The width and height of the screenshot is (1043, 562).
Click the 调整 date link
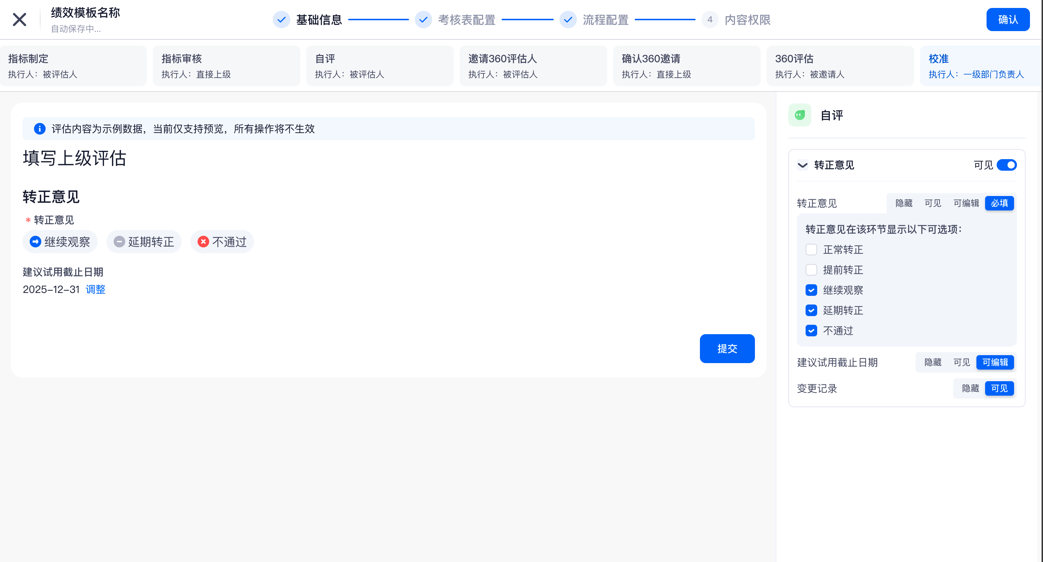(95, 289)
